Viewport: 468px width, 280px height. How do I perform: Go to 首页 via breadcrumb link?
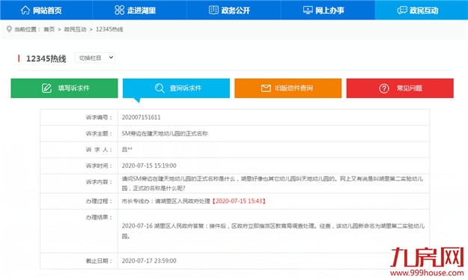[x=49, y=29]
